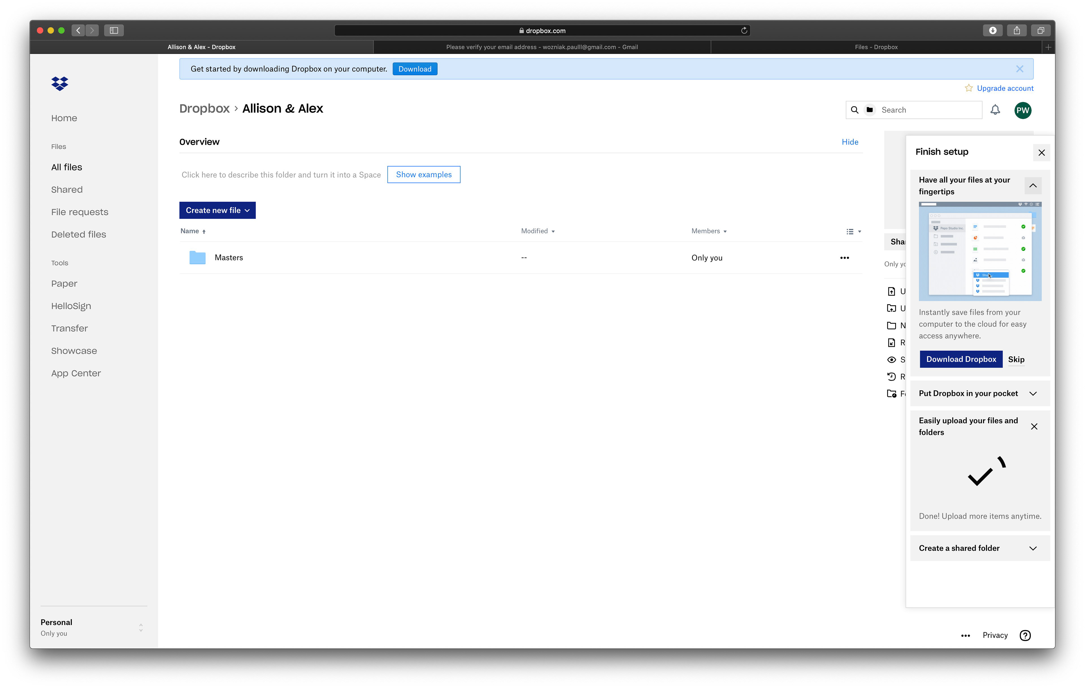Click the Skip link

click(1015, 359)
